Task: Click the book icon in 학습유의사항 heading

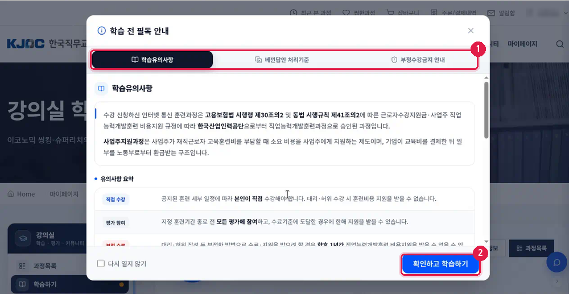Action: click(101, 89)
